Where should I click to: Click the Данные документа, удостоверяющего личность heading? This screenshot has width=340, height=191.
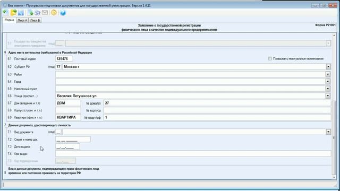click(x=39, y=125)
